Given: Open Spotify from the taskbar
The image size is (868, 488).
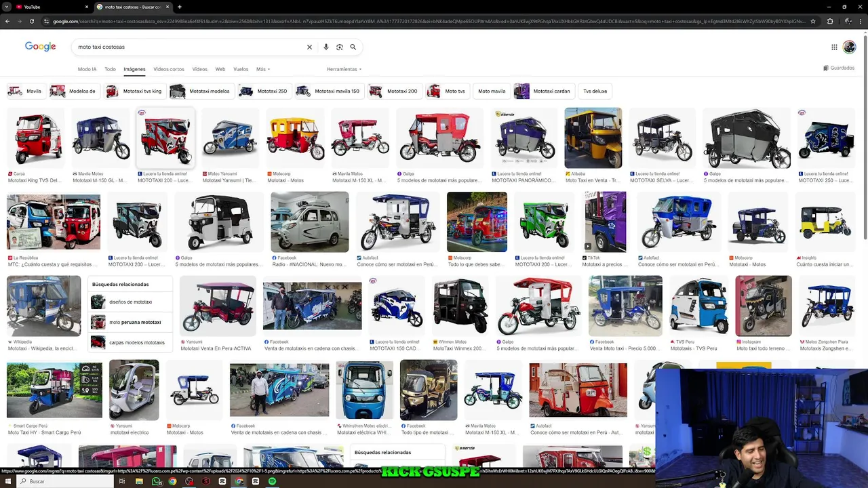Looking at the screenshot, I should point(272,481).
